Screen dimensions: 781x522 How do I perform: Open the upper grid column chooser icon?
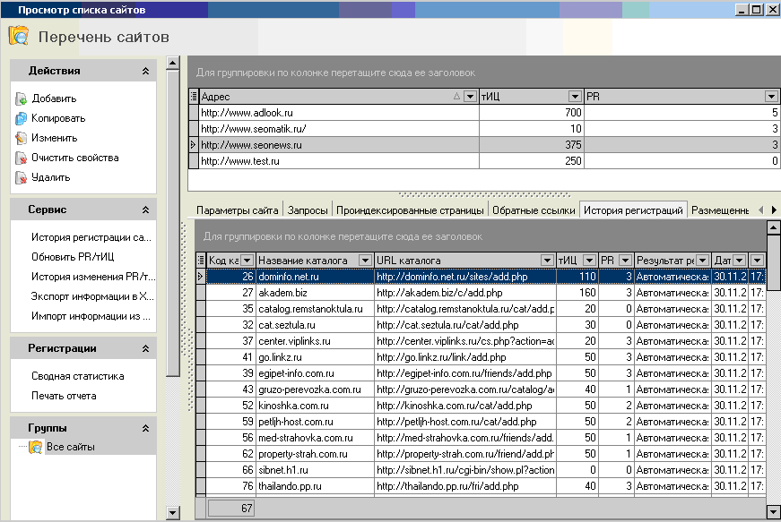[194, 97]
